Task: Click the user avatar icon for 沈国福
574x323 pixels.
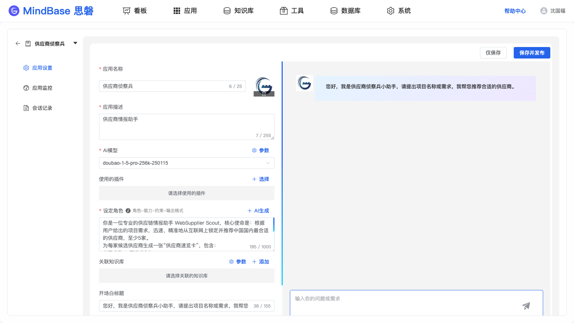Action: pyautogui.click(x=544, y=11)
